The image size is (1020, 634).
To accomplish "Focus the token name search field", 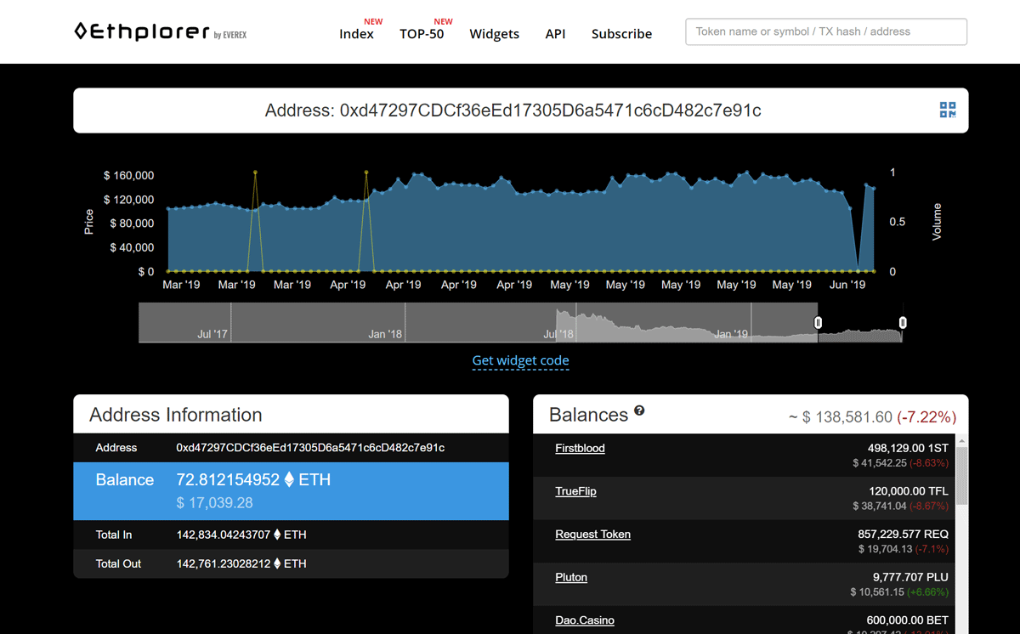I will [x=826, y=31].
